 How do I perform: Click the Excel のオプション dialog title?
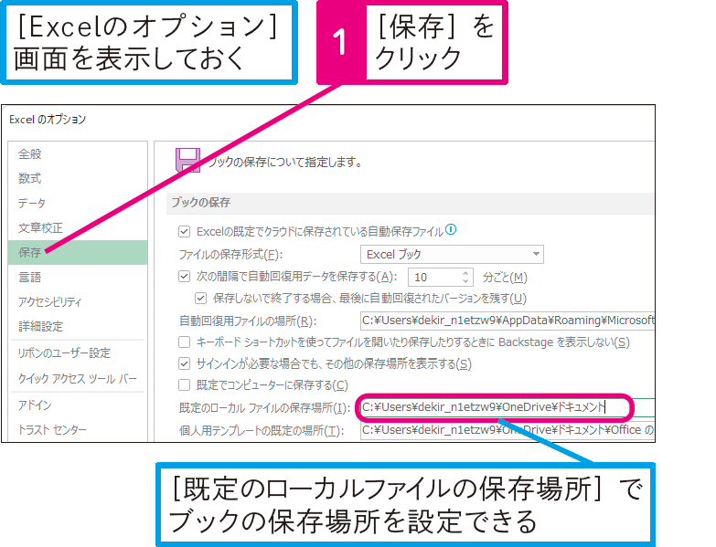click(x=48, y=120)
